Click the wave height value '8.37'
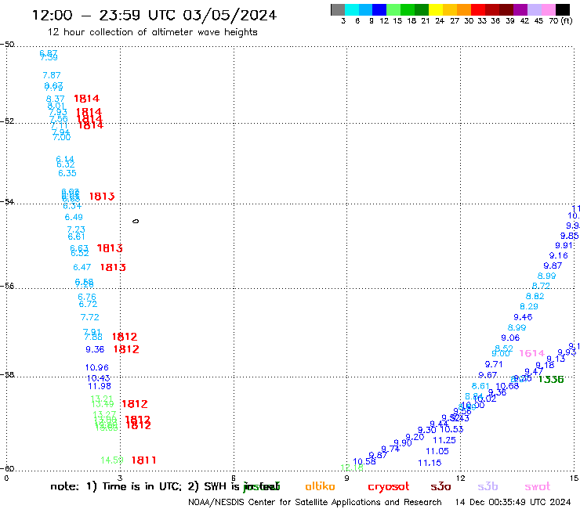 (x=55, y=99)
